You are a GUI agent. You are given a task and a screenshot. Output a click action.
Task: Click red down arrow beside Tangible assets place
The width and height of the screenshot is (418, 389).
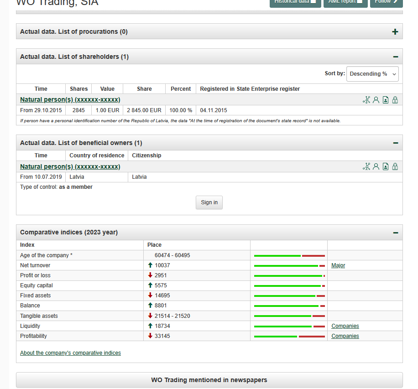150,316
